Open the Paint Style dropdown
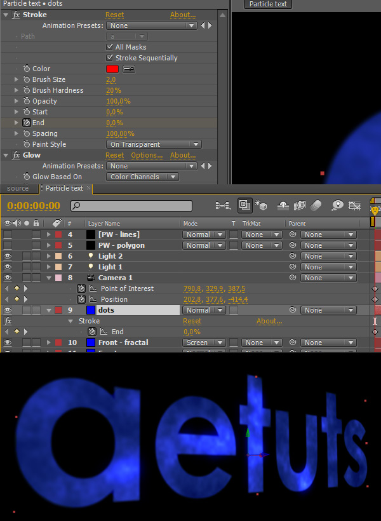Viewport: 381px width, 521px height. 154,144
